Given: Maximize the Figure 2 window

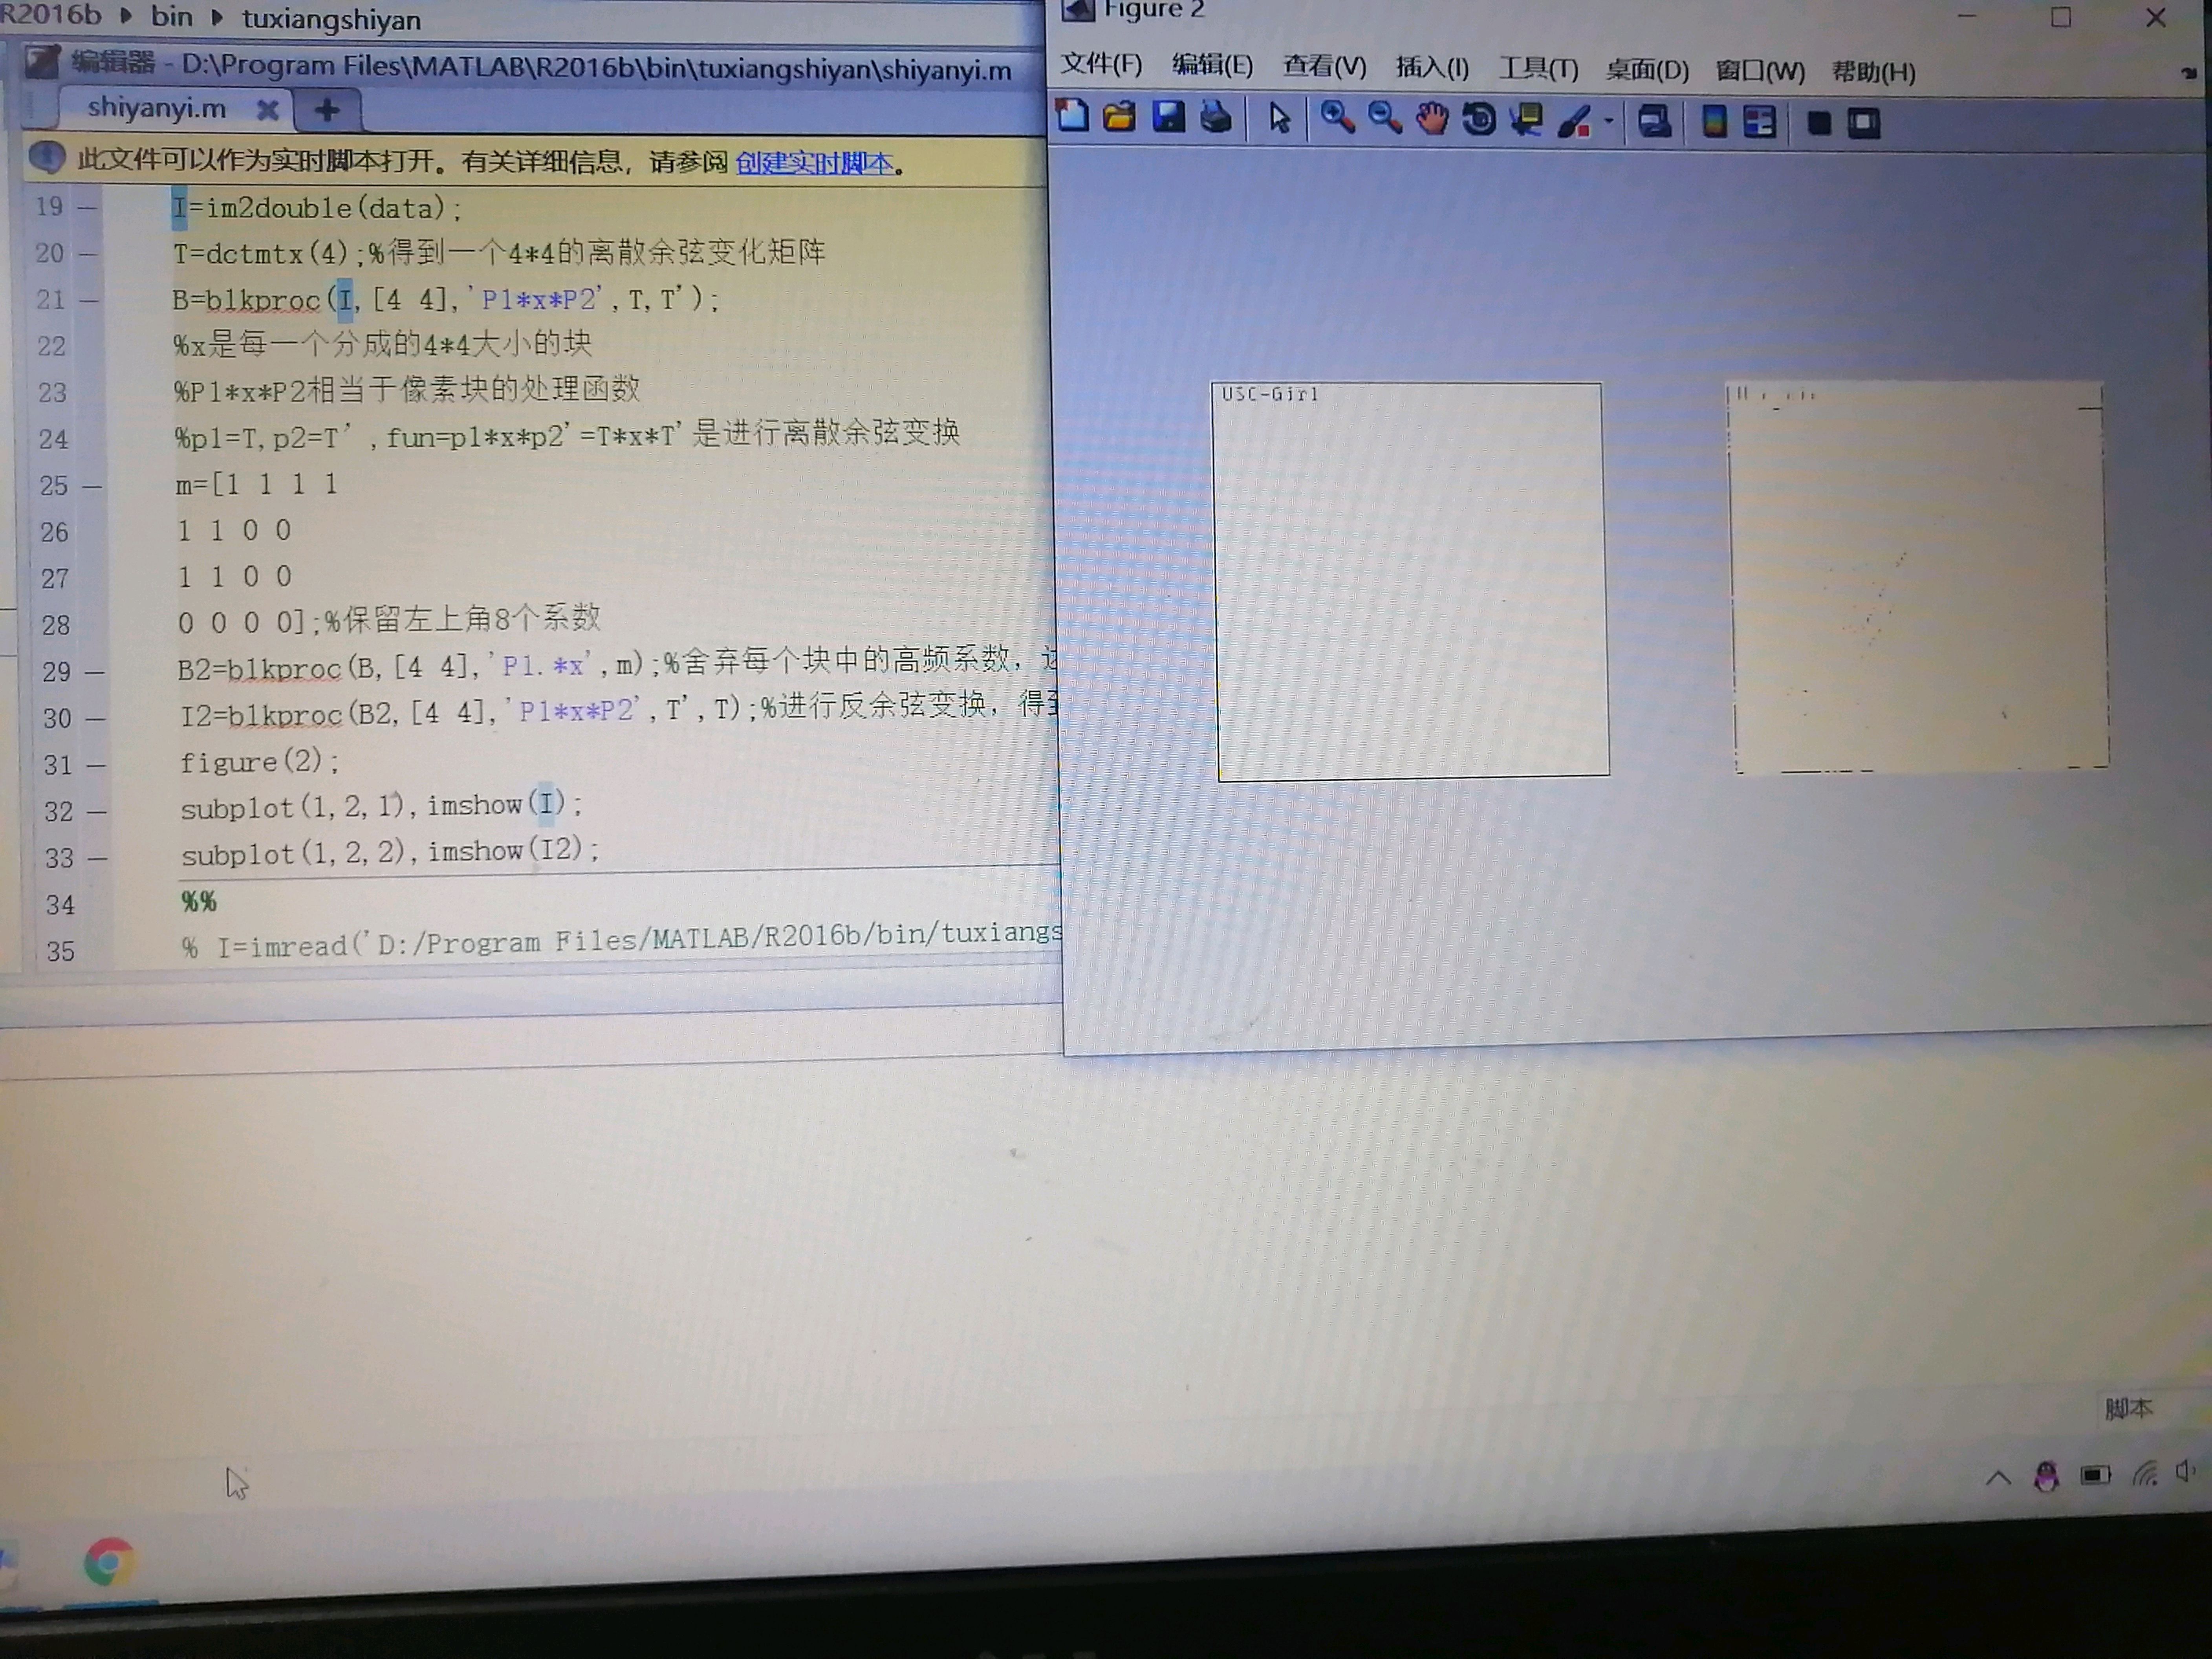Looking at the screenshot, I should tap(2060, 17).
